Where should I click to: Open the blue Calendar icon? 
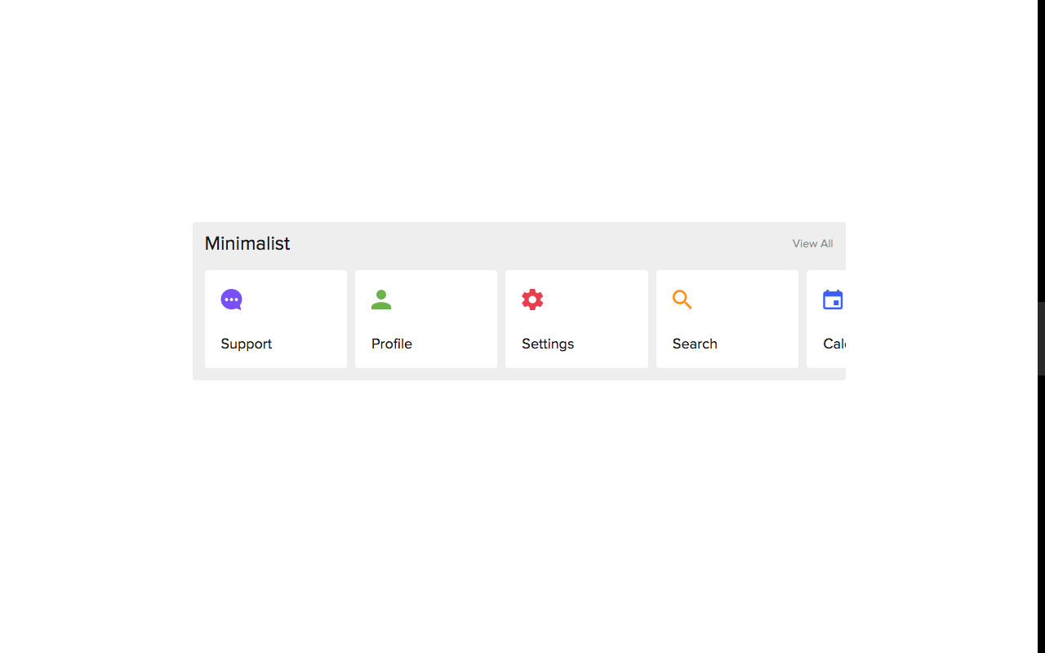tap(833, 300)
